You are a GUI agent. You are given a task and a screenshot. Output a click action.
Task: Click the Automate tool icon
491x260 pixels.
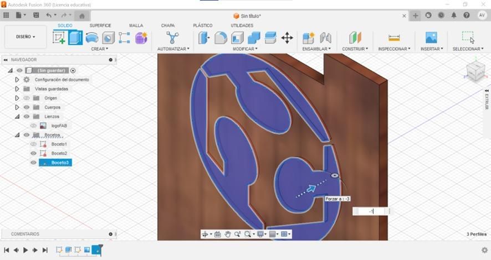pos(172,38)
